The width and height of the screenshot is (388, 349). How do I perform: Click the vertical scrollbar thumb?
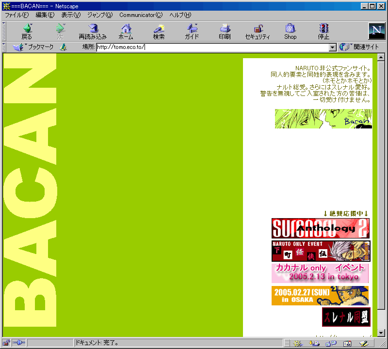pyautogui.click(x=381, y=185)
